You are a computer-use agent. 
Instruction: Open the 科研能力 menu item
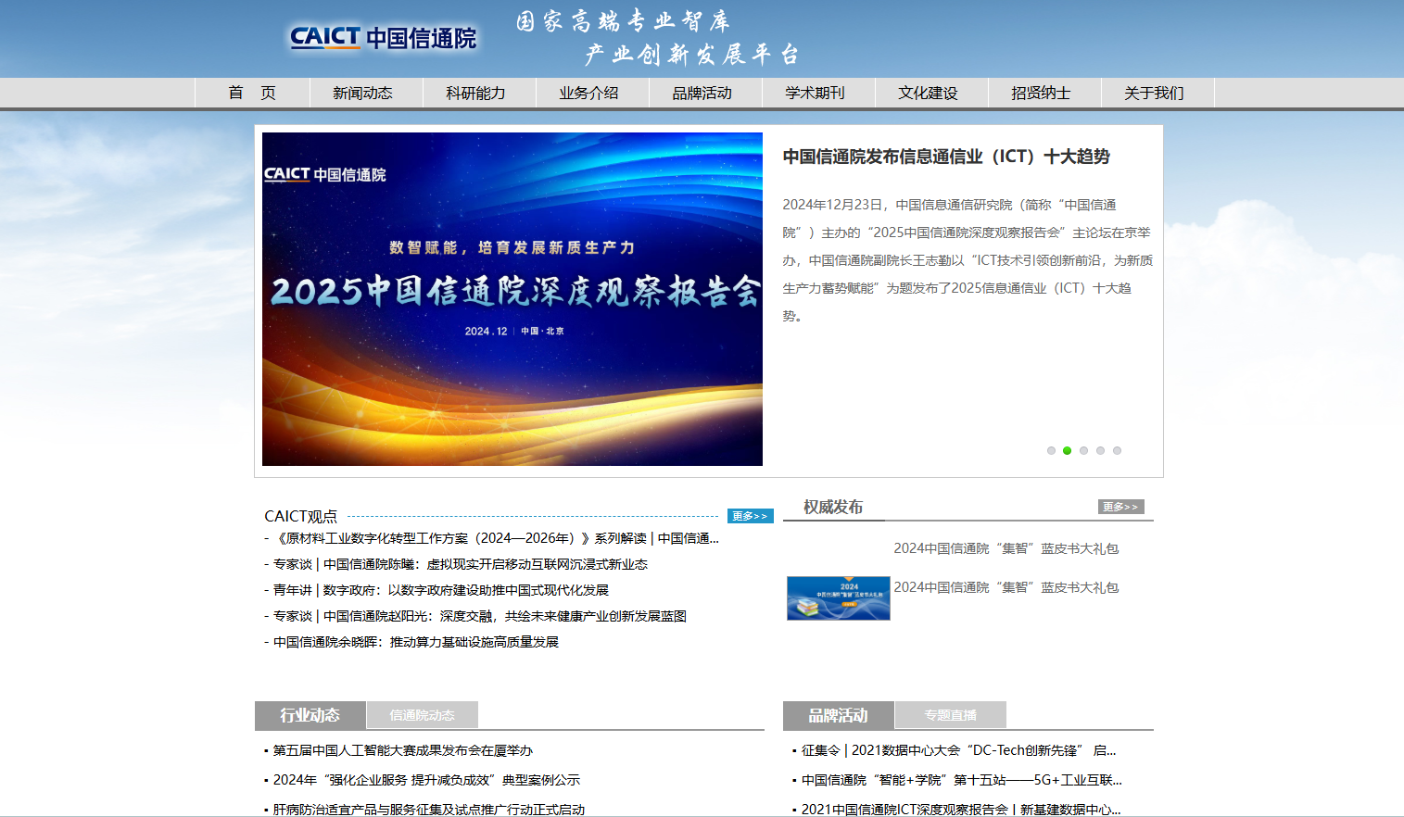478,93
